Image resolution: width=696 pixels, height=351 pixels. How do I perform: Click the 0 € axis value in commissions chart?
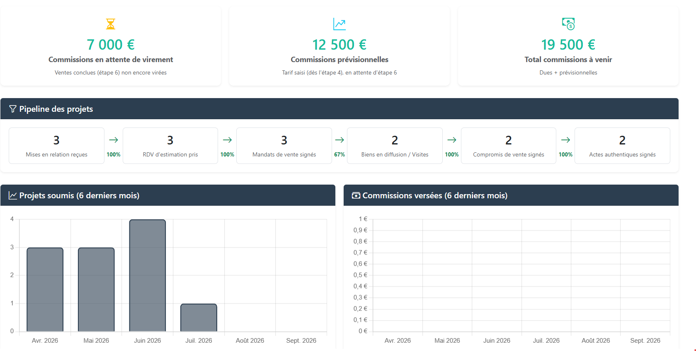click(x=363, y=331)
